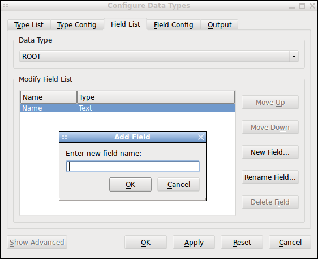Cancel the Configure Data Types window
318x259 pixels.
290,243
